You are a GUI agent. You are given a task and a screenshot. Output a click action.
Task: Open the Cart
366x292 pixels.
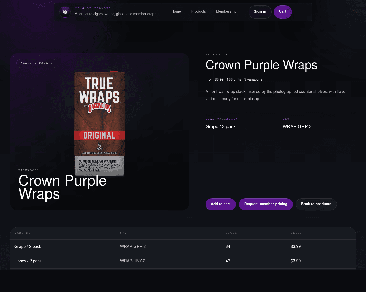click(x=283, y=12)
